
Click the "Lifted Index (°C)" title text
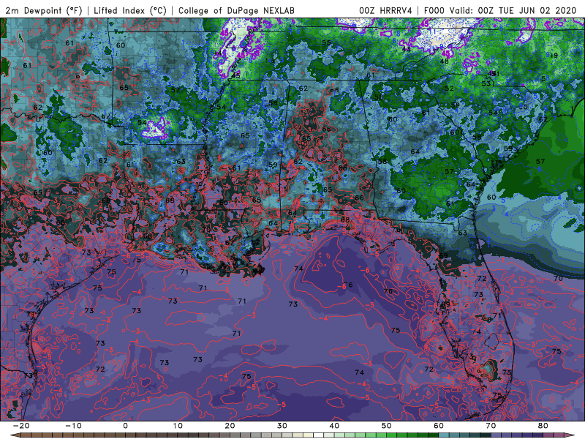130,10
